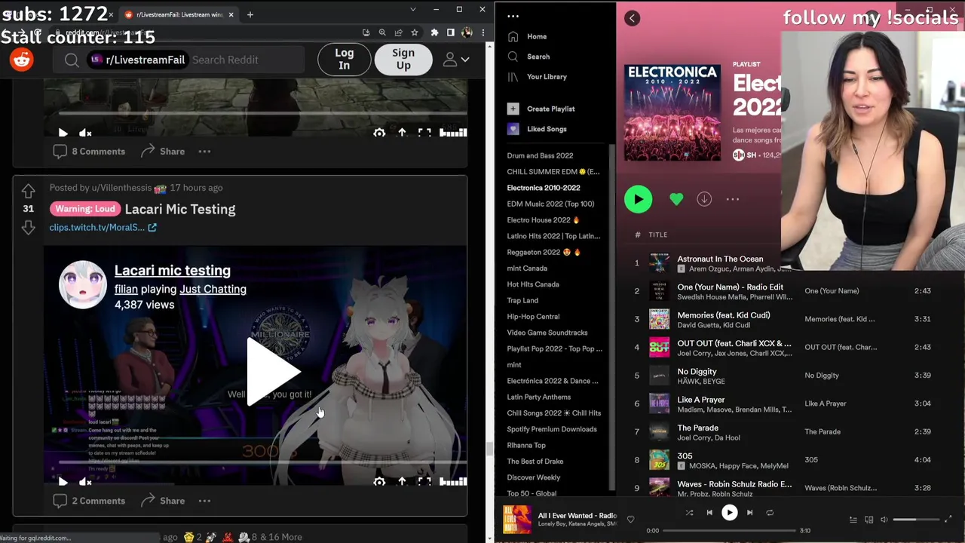Click Chrome's share this page icon
This screenshot has height=543, width=965.
[398, 32]
